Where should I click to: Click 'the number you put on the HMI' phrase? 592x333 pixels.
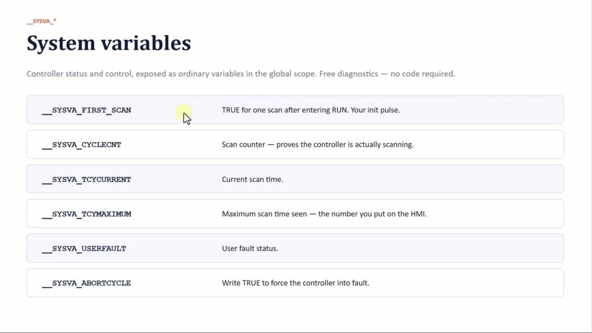(372, 214)
